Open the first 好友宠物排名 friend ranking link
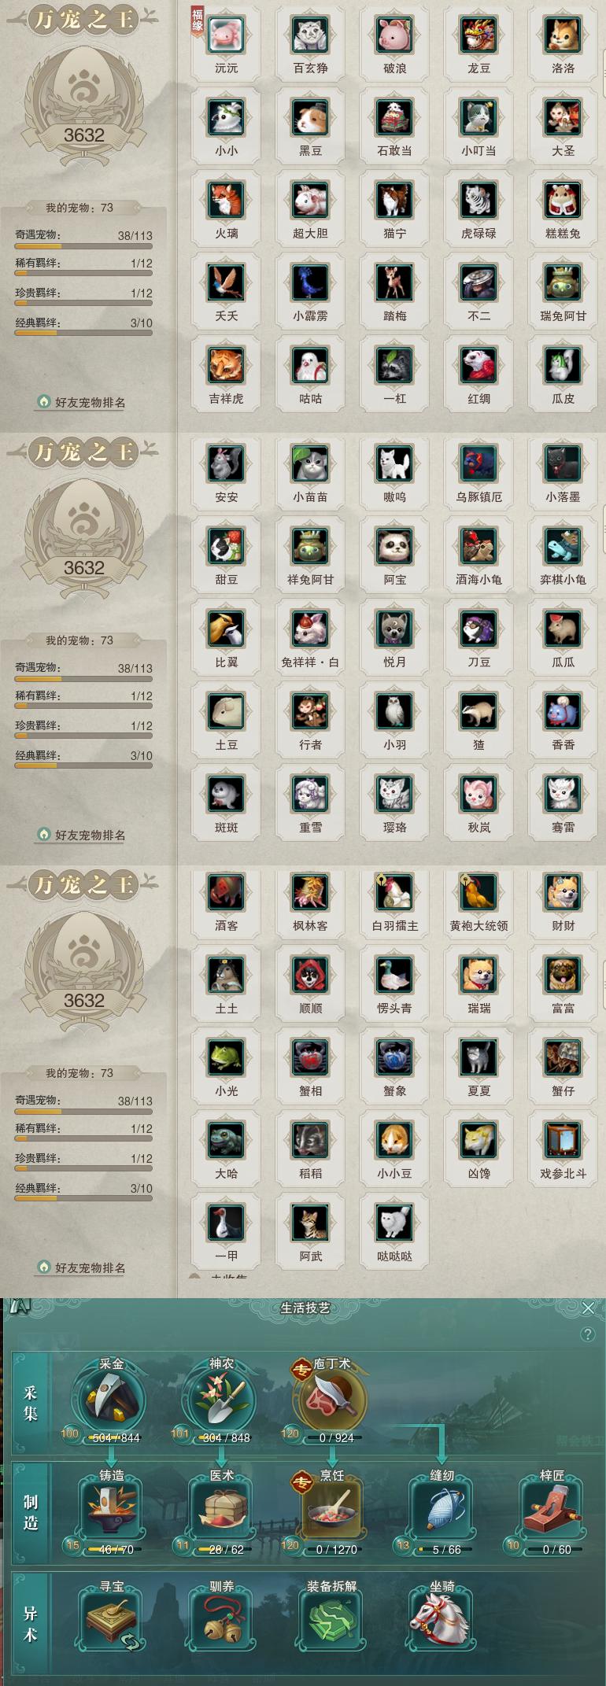 tap(82, 402)
